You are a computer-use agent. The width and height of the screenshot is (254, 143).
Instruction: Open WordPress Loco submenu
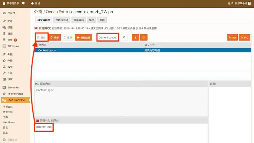[x=9, y=122]
